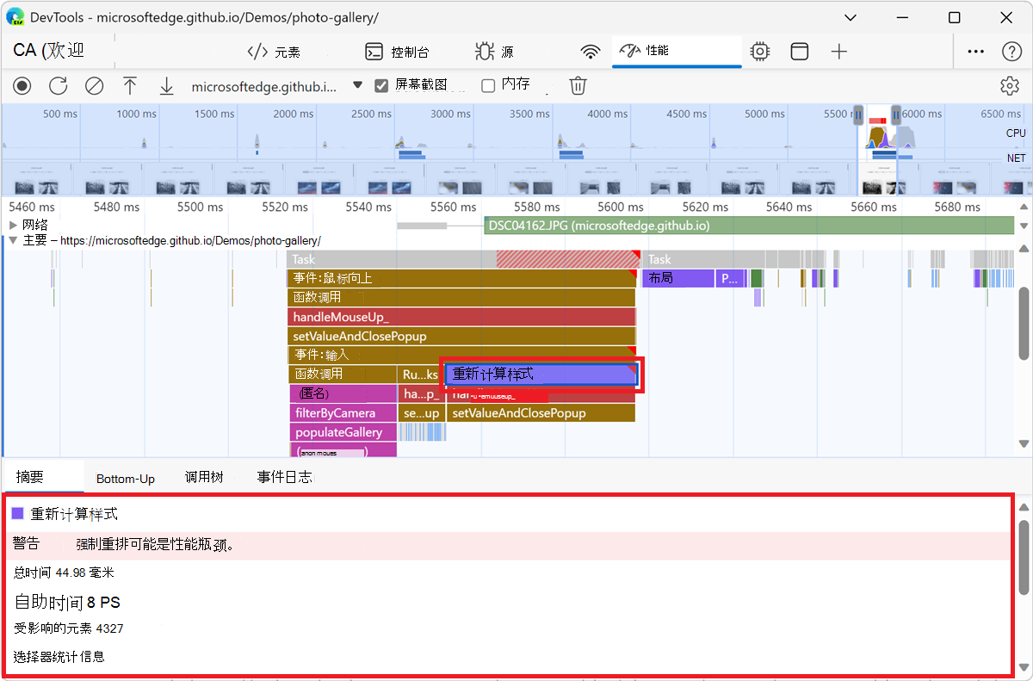Image resolution: width=1033 pixels, height=681 pixels.
Task: Select the (匿名) flame bar
Action: coord(343,393)
